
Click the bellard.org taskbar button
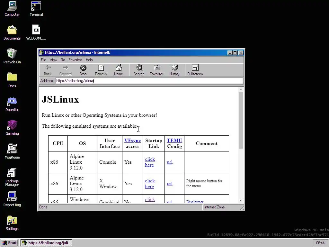(46, 243)
